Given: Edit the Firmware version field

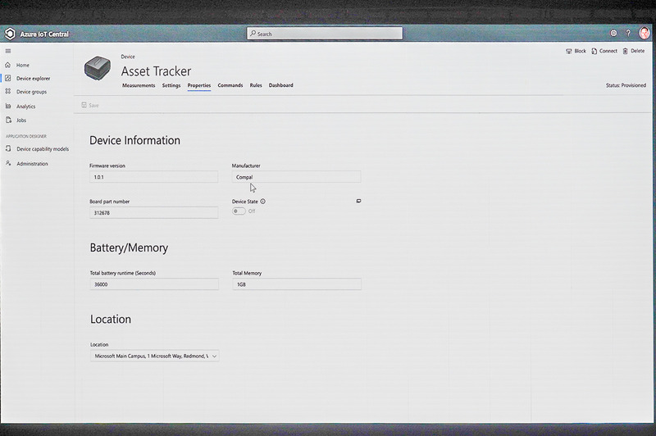Looking at the screenshot, I should point(153,177).
